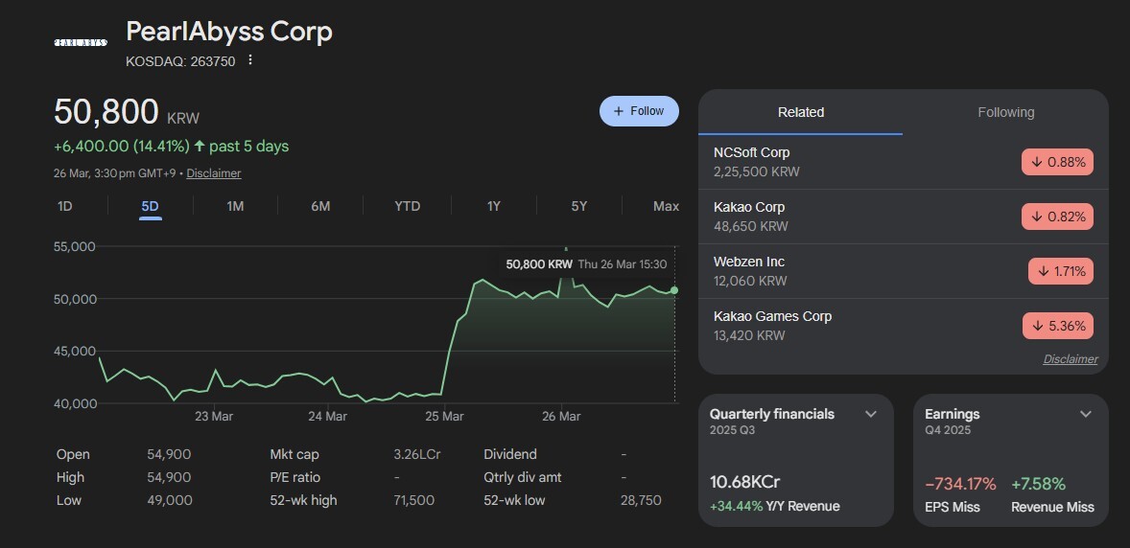Select the 6M chart range
This screenshot has height=548, width=1130.
click(320, 206)
